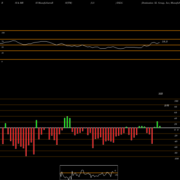
Task: Click the "70" level label on the RSI axis
Action: point(3,41)
